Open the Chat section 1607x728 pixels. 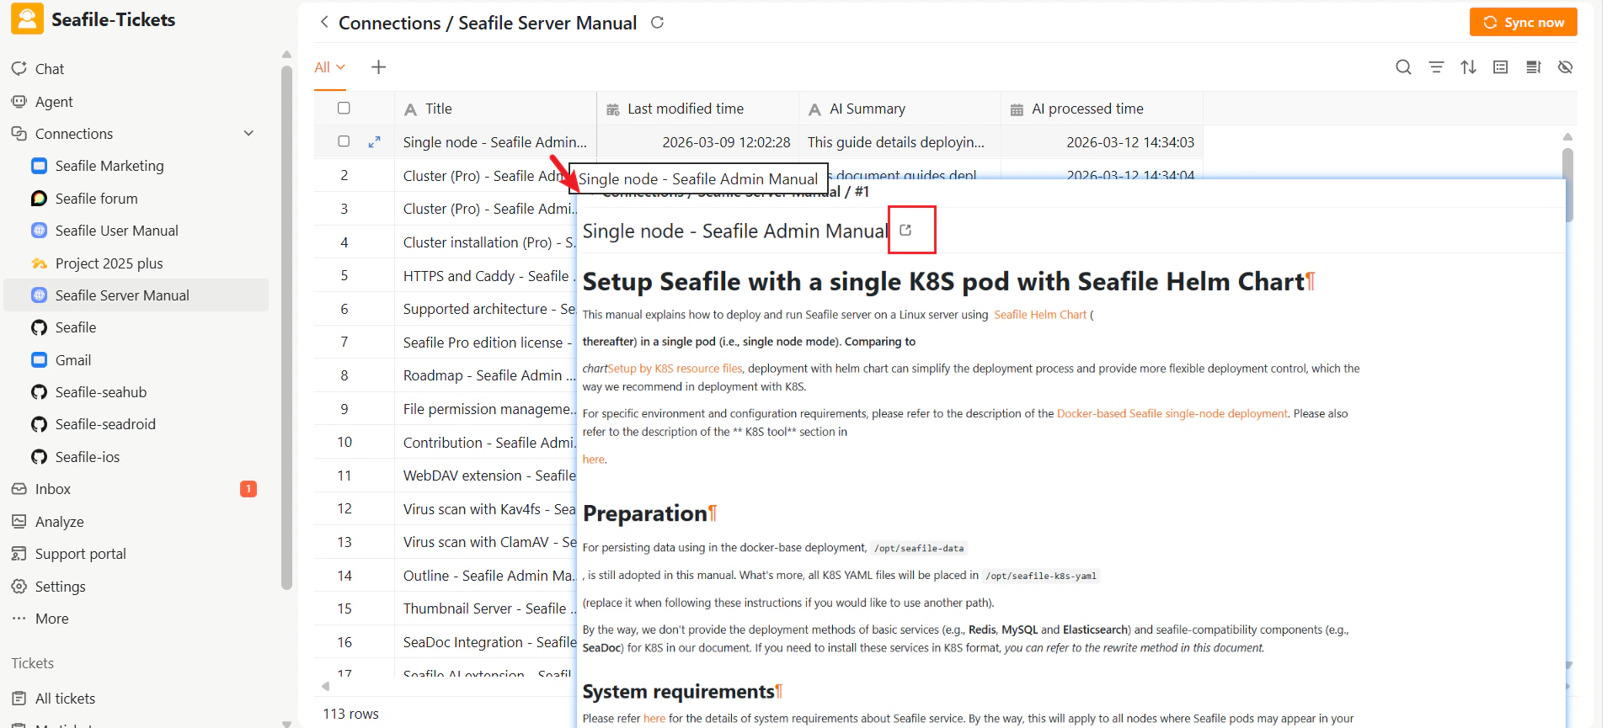coord(49,69)
